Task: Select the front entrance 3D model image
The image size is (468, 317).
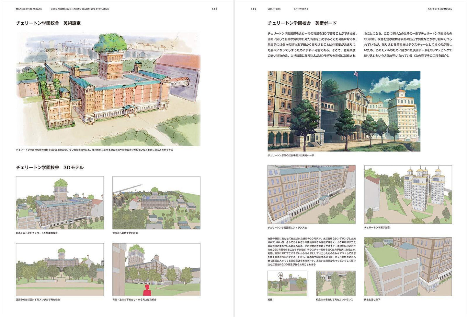Action: tap(312, 194)
